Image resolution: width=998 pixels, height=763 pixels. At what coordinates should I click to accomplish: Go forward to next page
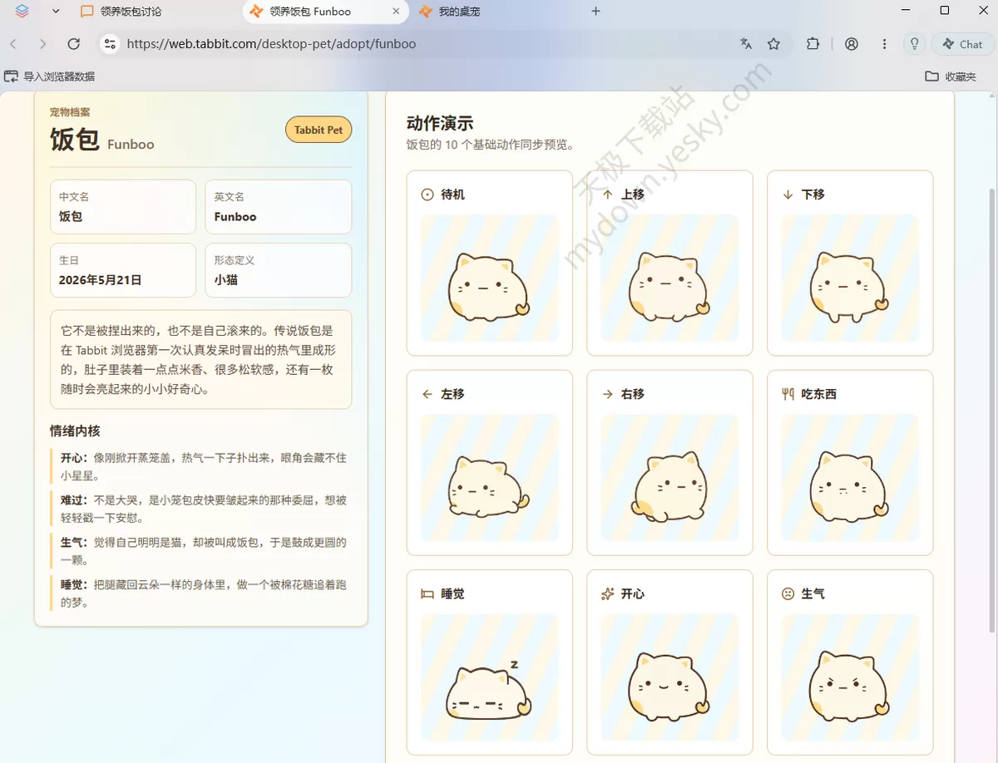pos(43,44)
